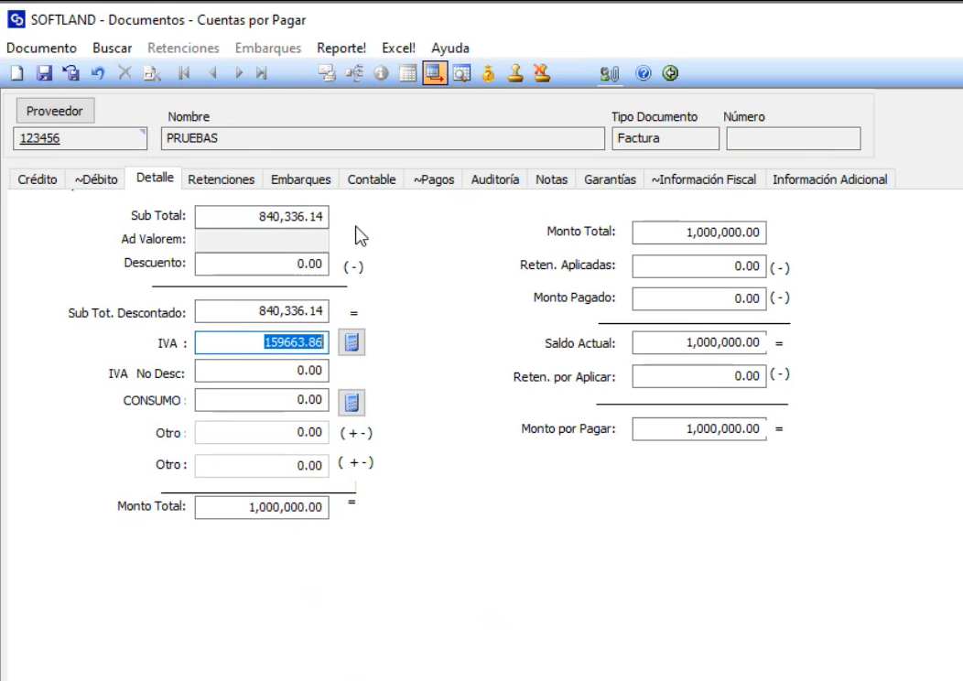Open the ~Información Fiscal tab
The width and height of the screenshot is (963, 681).
(704, 179)
